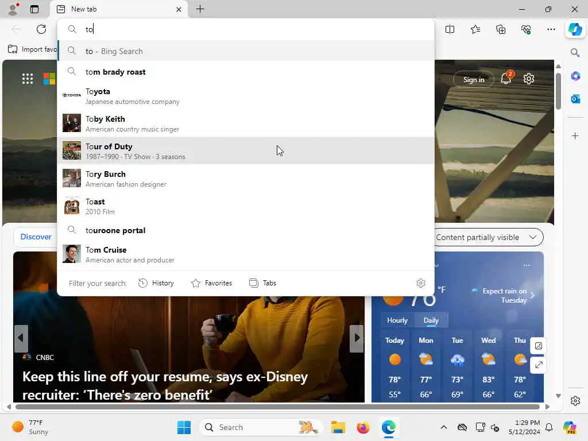Open the tab actions menu icon
Image resolution: width=588 pixels, height=441 pixels.
pos(34,9)
